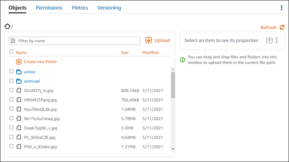Screen dimensions: 289x162
Task: Select the checkbox for GiUJ02Yj_io.jpg
Action: [11, 90]
